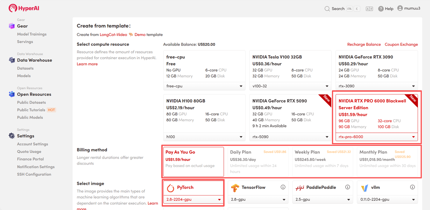Open the rtx-5090 dropdown
The width and height of the screenshot is (430, 210).
pyautogui.click(x=290, y=137)
